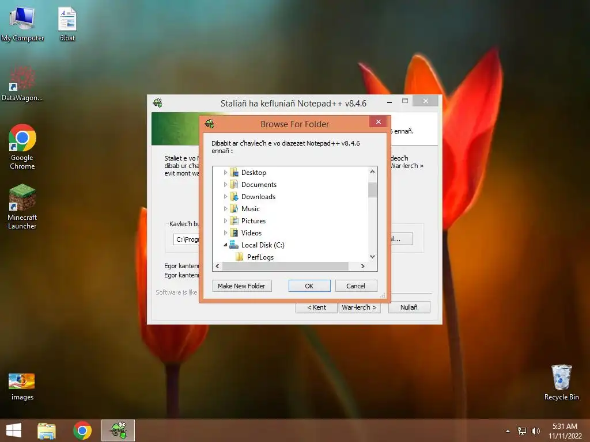Select the Videos folder icon in tree
Screen dimensions: 590x442
(234, 233)
